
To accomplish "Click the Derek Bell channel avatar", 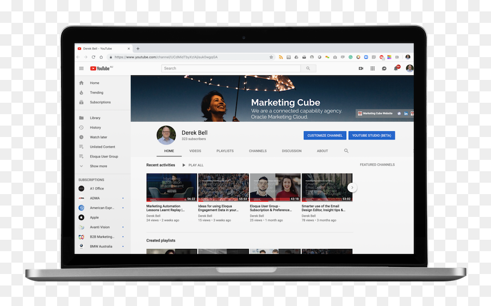I will [166, 135].
